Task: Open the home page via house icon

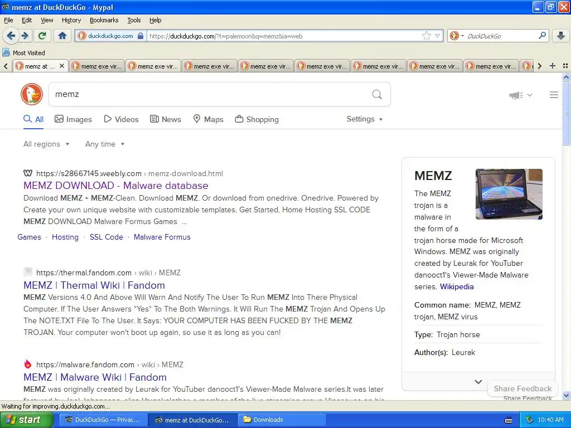Action: coord(62,36)
